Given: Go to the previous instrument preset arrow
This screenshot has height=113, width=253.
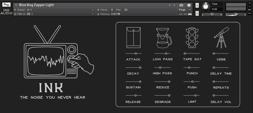Looking at the screenshot, I should pyautogui.click(x=170, y=5).
